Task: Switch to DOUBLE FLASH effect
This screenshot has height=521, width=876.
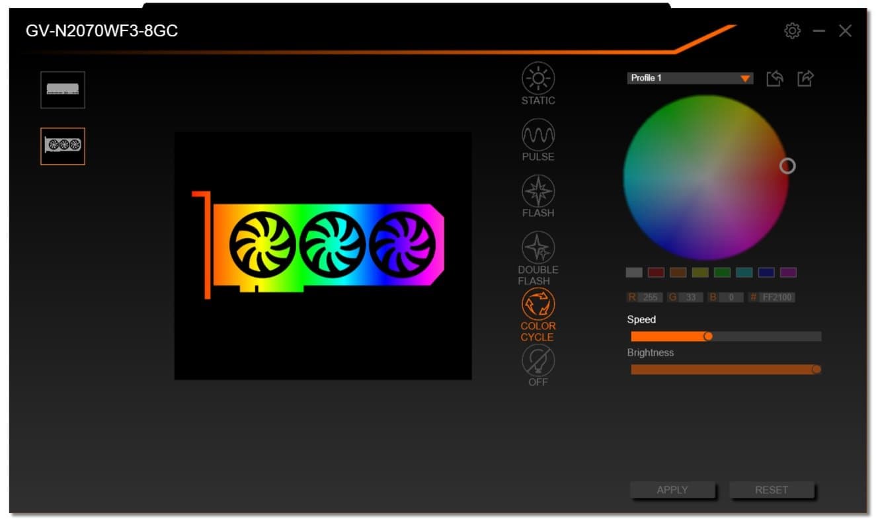Action: [538, 259]
